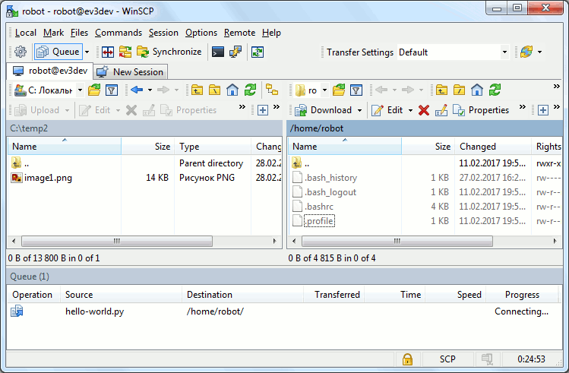Click the globe update icon in toolbar

[526, 52]
